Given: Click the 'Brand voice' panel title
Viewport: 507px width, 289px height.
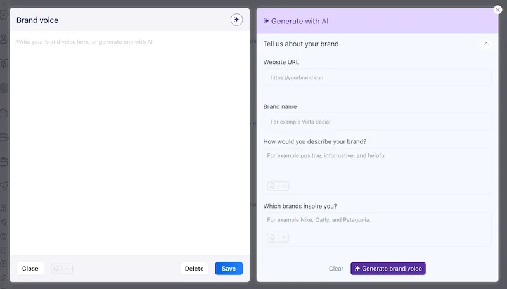Looking at the screenshot, I should [37, 20].
